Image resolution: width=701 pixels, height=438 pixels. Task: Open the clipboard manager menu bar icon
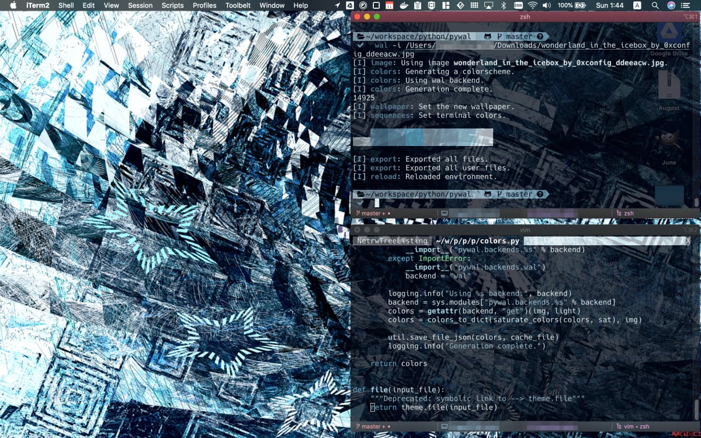[x=418, y=5]
